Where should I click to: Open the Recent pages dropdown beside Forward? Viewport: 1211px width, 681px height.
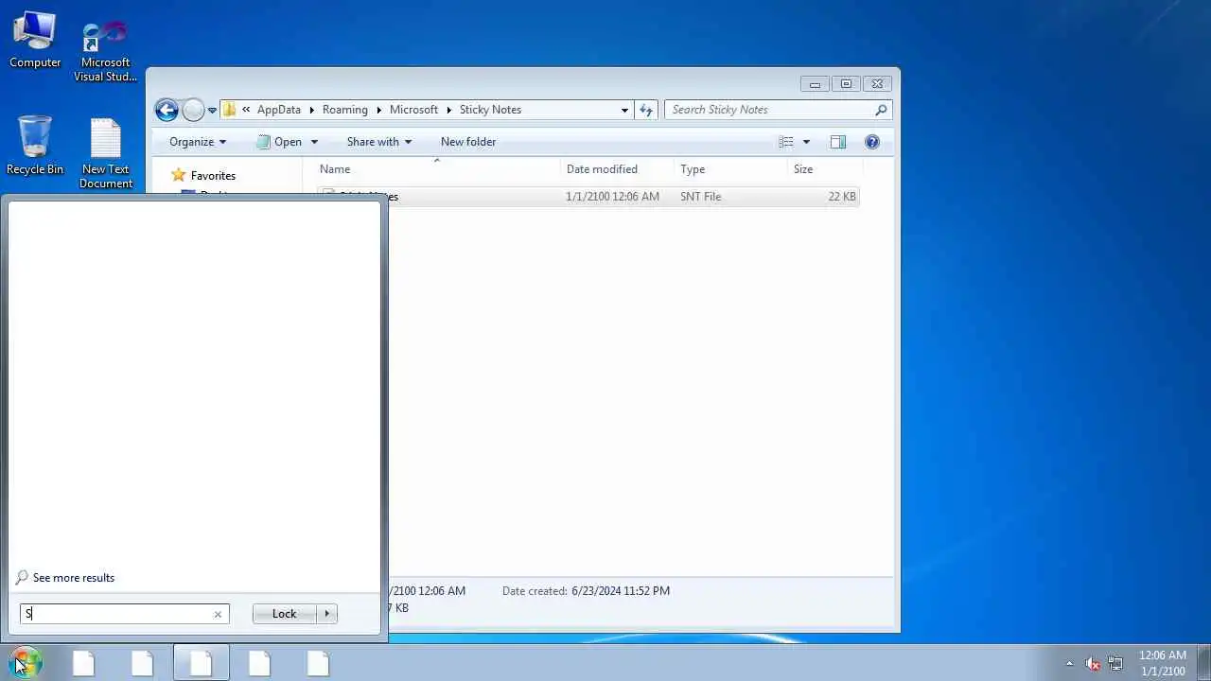212,110
